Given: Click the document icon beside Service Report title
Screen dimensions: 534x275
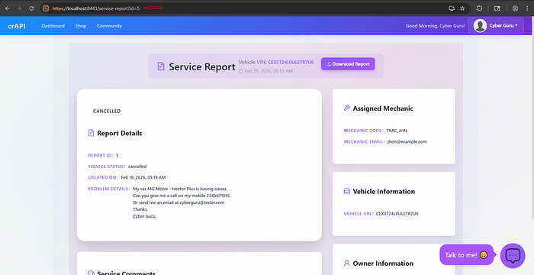Looking at the screenshot, I should 161,66.
